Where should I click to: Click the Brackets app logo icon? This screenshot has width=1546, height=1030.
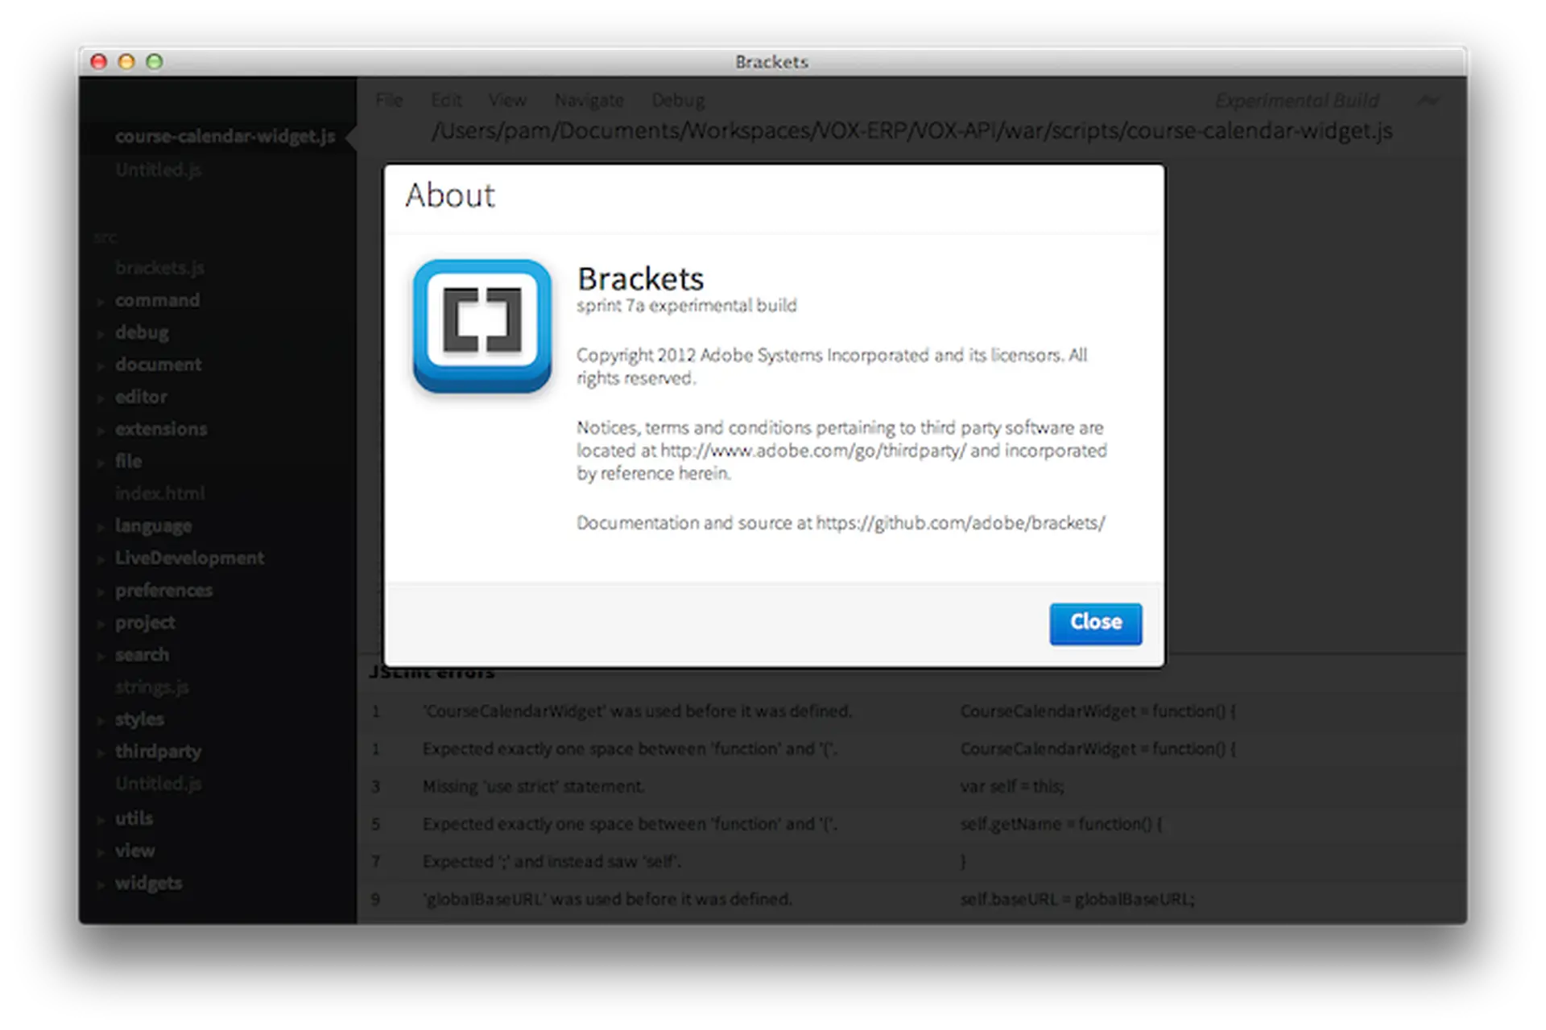(x=482, y=325)
